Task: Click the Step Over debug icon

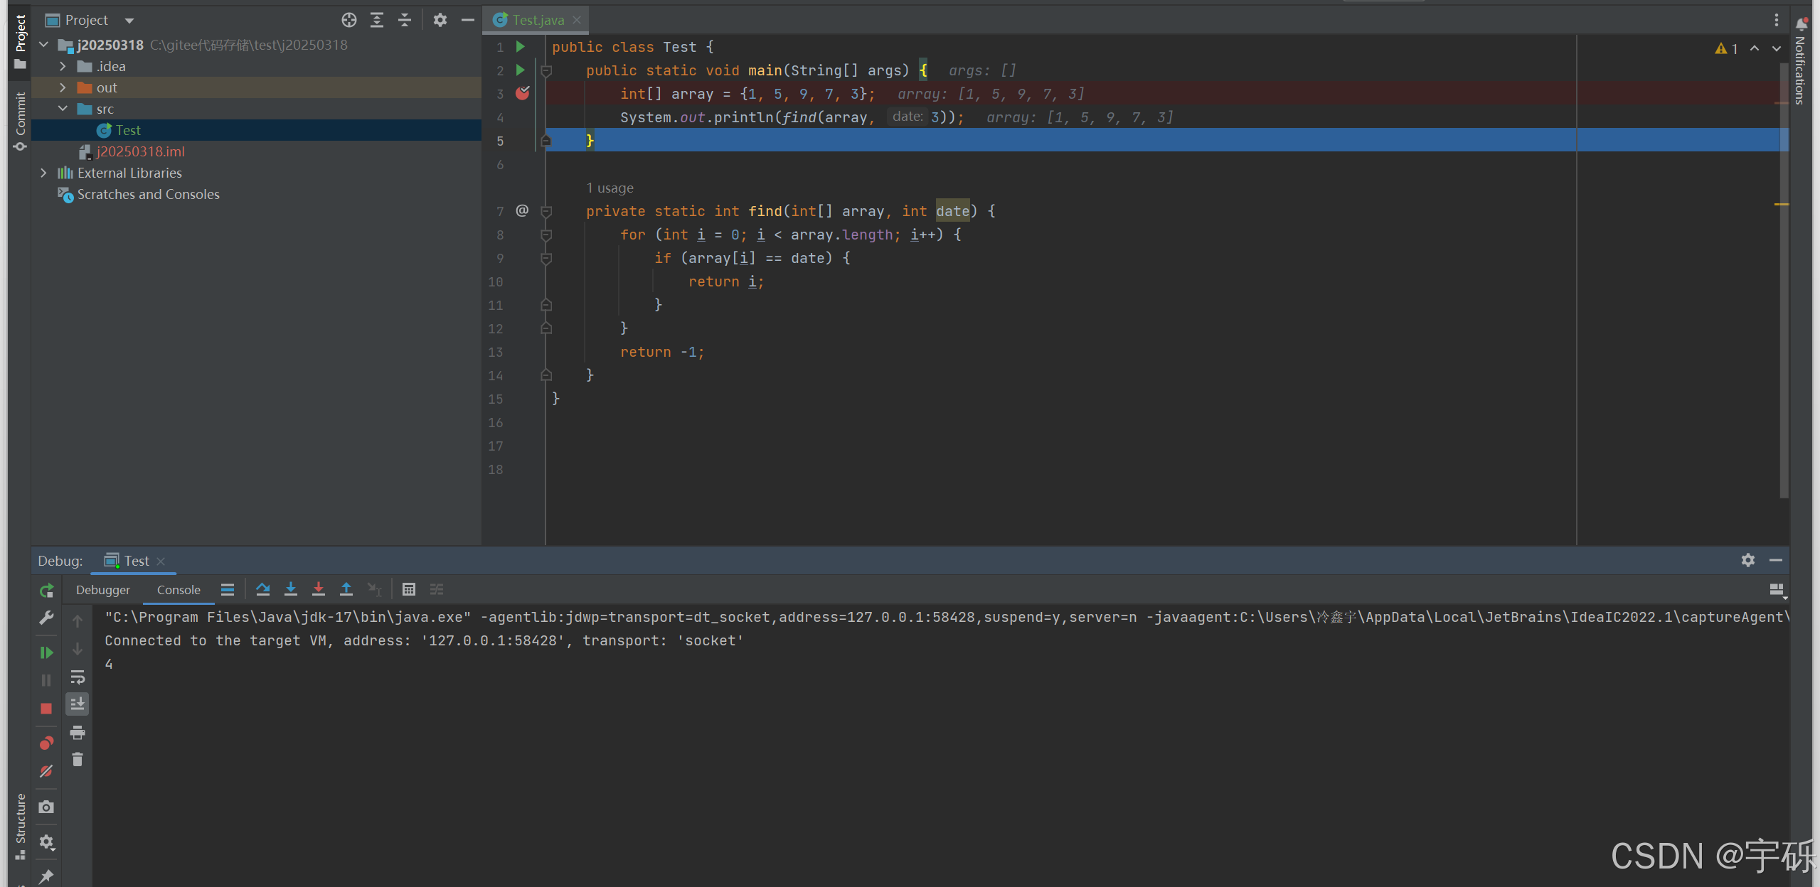Action: pyautogui.click(x=262, y=589)
